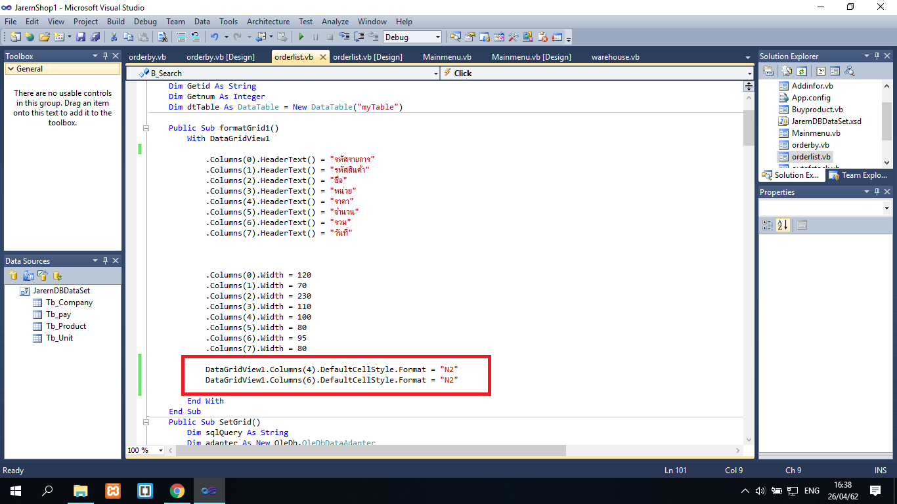Image resolution: width=897 pixels, height=504 pixels.
Task: Switch to the orderby.vb [Design] tab
Action: coord(221,57)
